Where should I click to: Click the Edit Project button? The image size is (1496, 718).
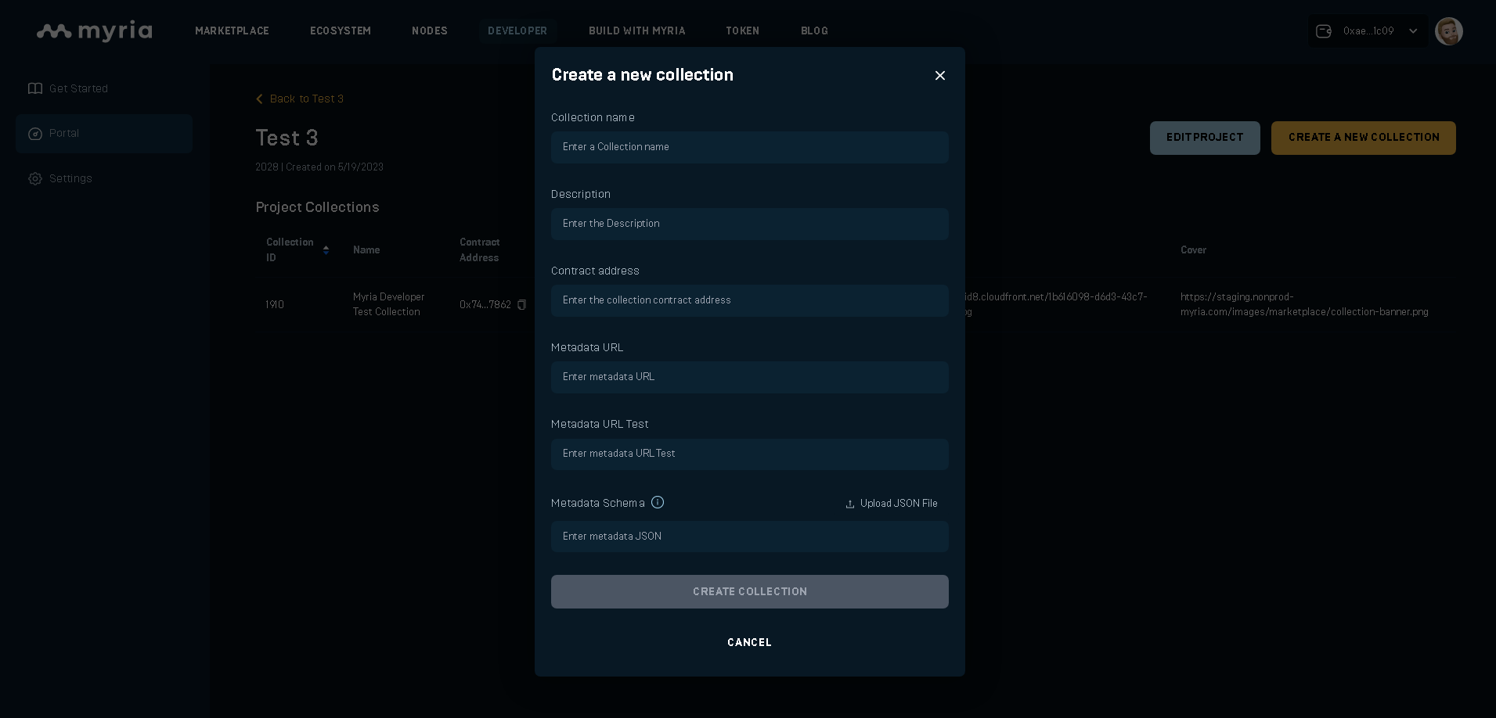pyautogui.click(x=1205, y=138)
